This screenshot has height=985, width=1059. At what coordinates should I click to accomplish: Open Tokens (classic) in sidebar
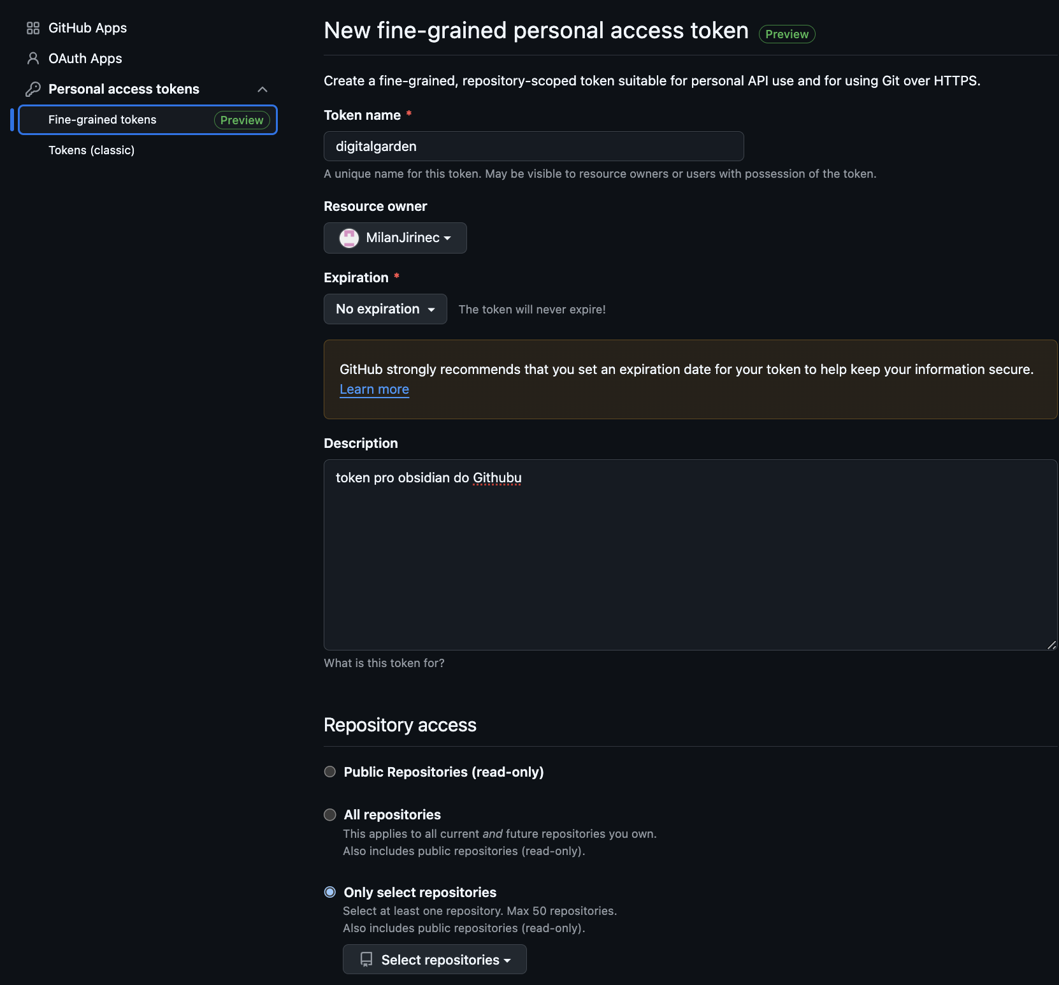[92, 150]
